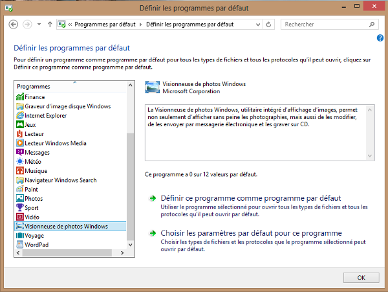
Task: Confirm with the OK button
Action: tap(361, 278)
